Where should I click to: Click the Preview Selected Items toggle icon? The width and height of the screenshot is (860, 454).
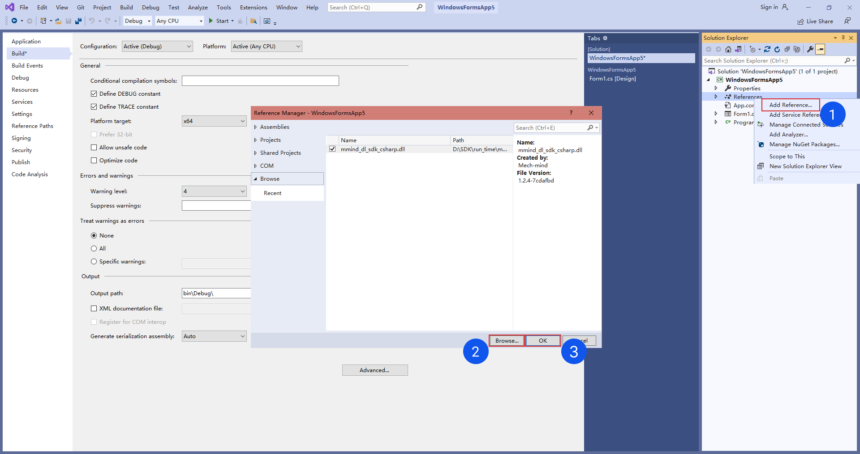tap(820, 49)
